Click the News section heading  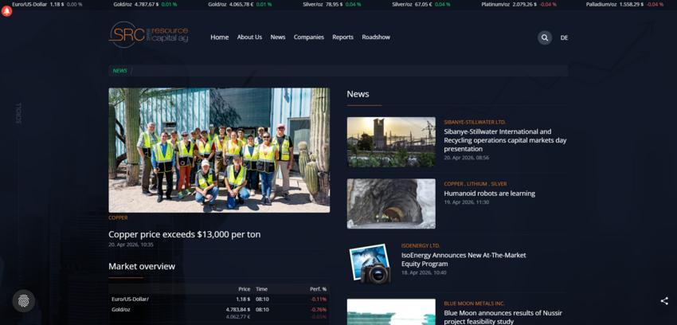358,94
